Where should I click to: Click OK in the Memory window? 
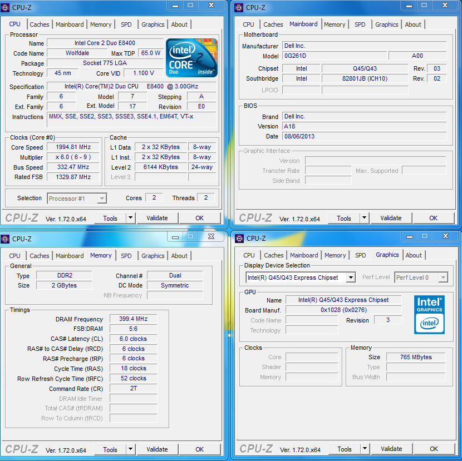click(199, 449)
